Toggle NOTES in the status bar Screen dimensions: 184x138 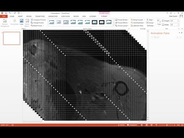click(121, 125)
